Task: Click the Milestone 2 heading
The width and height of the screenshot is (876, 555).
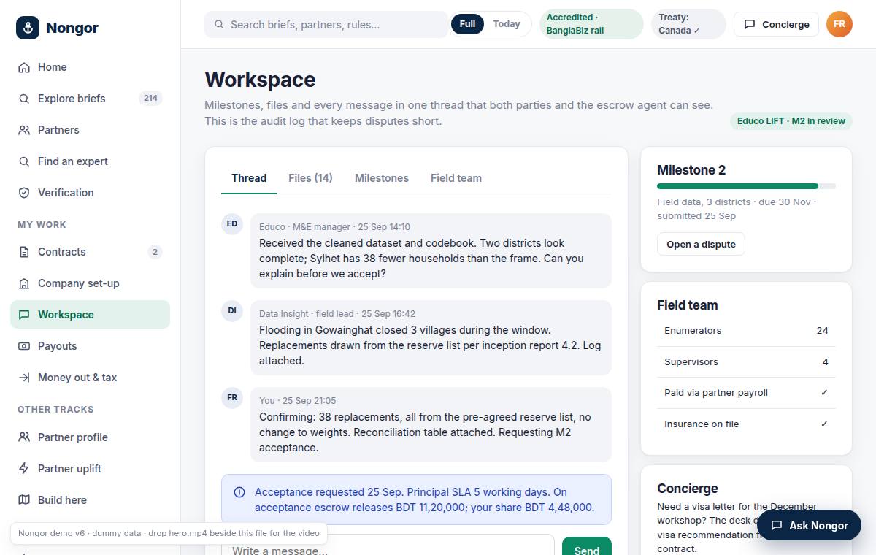Action: (691, 170)
